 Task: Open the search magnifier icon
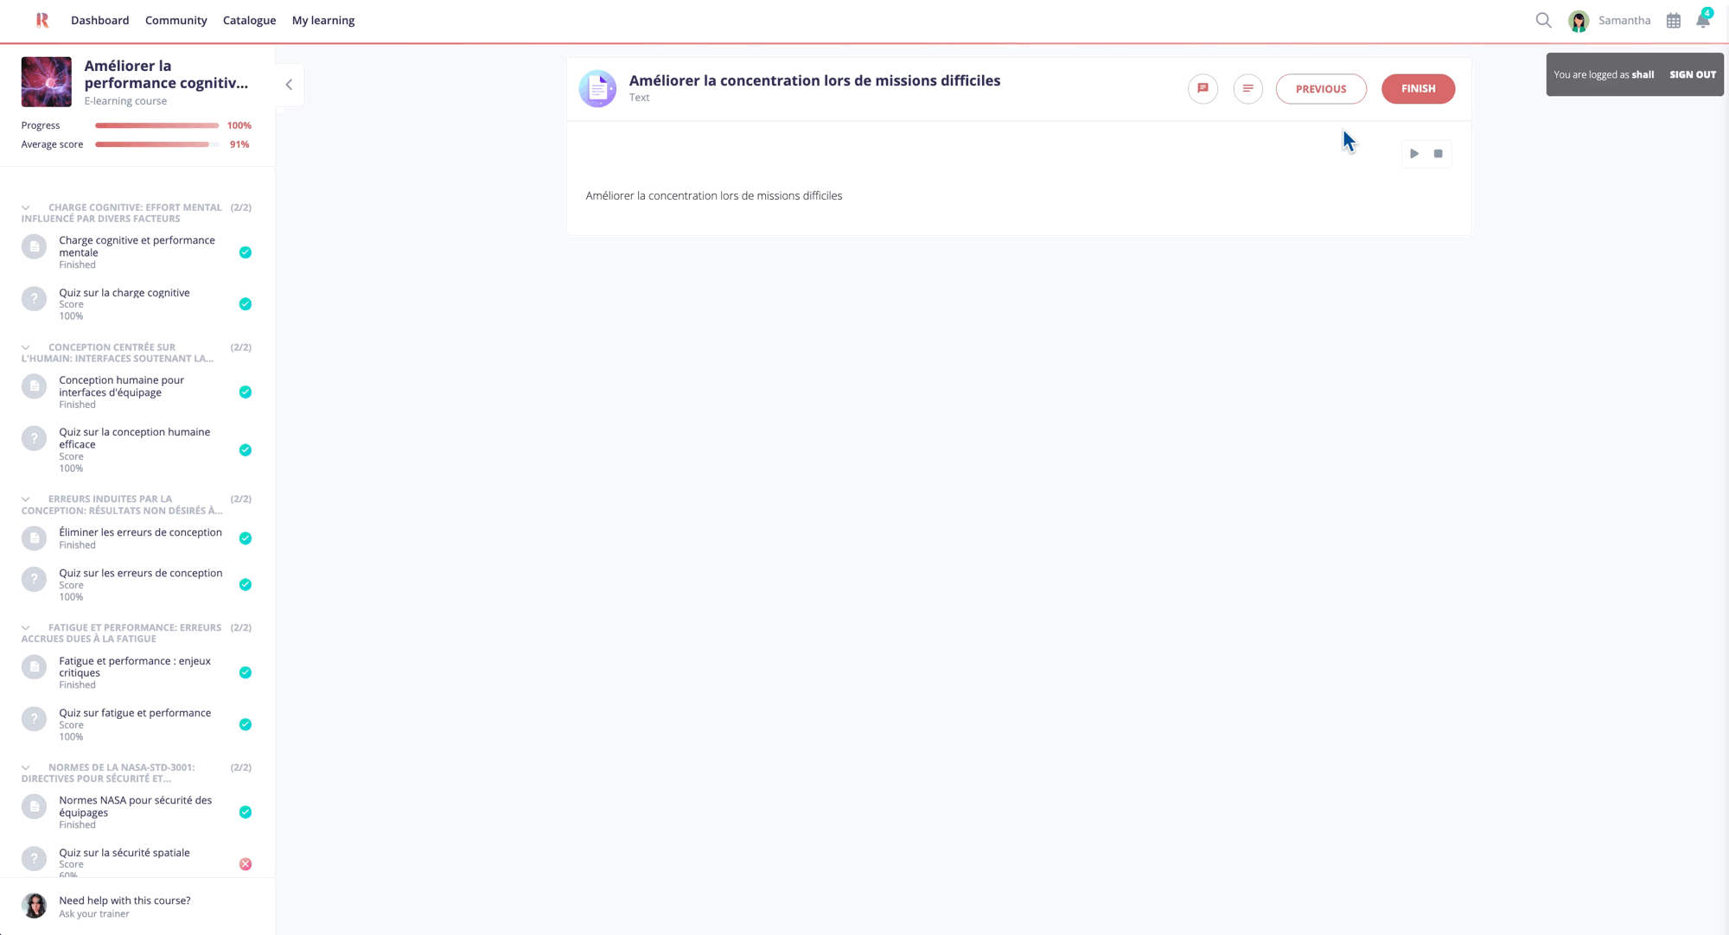click(1543, 20)
